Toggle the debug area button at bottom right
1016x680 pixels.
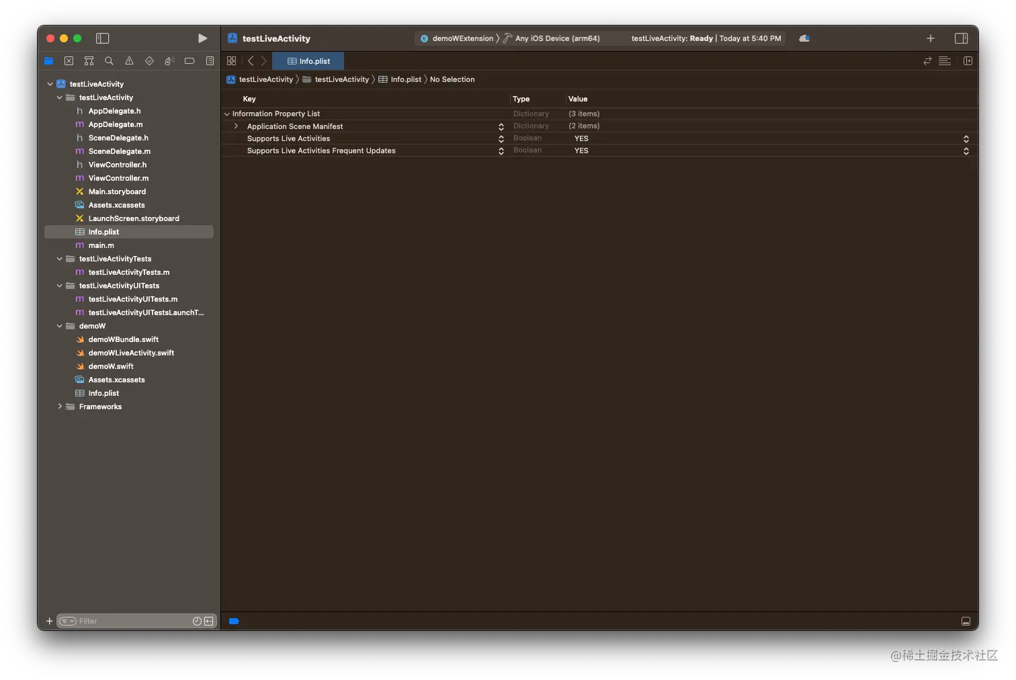point(966,622)
